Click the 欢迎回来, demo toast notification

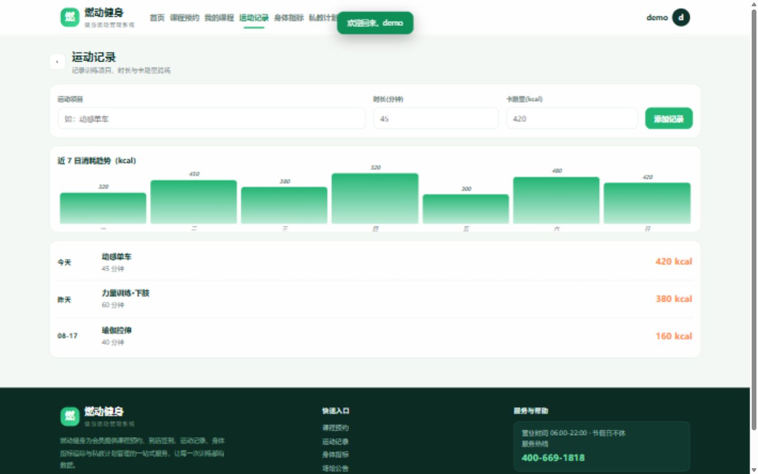pyautogui.click(x=375, y=23)
